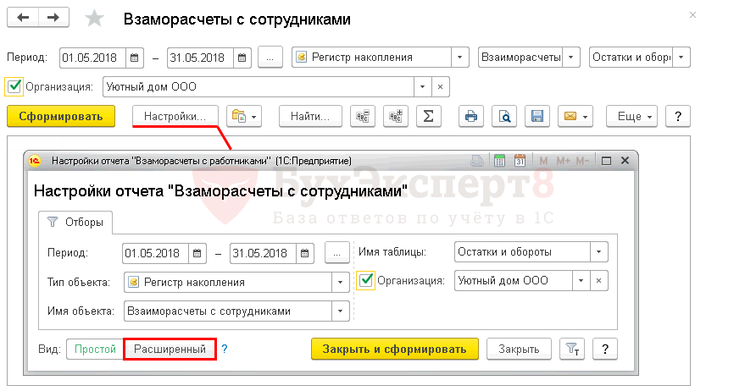Clear the Организация field in main form

441,87
